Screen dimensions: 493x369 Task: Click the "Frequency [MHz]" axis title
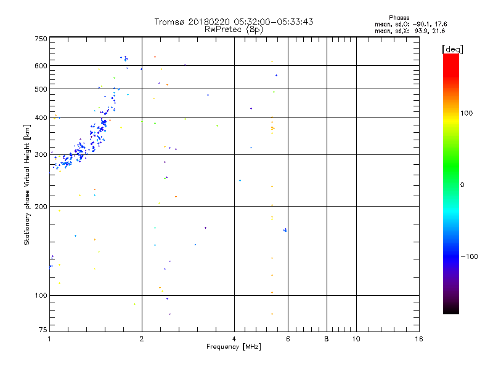(x=234, y=347)
